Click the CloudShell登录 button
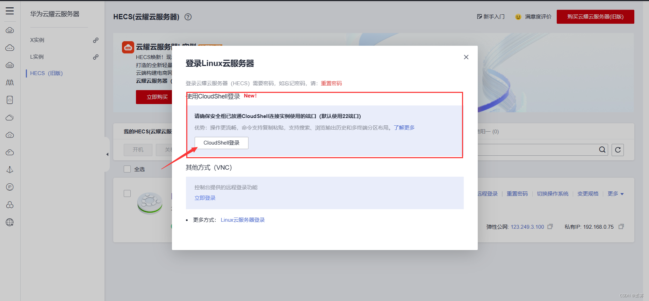 222,143
